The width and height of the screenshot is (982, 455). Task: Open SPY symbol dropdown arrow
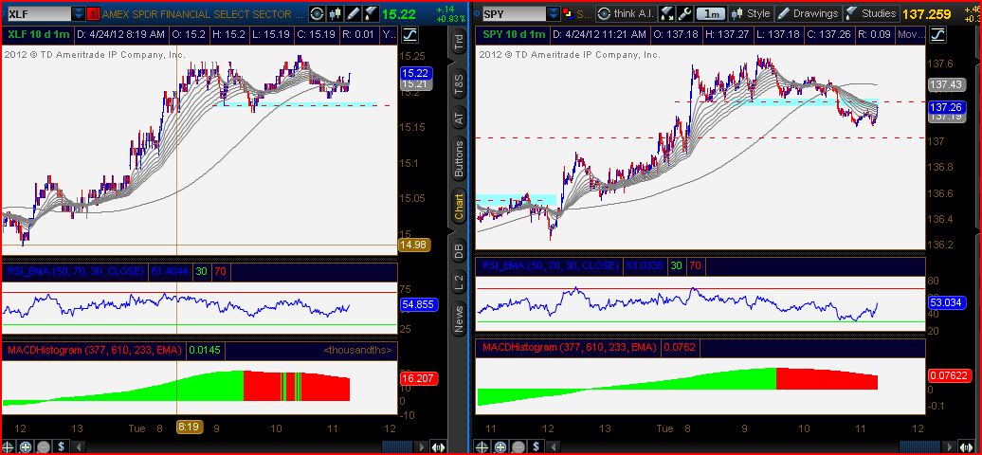pyautogui.click(x=553, y=13)
